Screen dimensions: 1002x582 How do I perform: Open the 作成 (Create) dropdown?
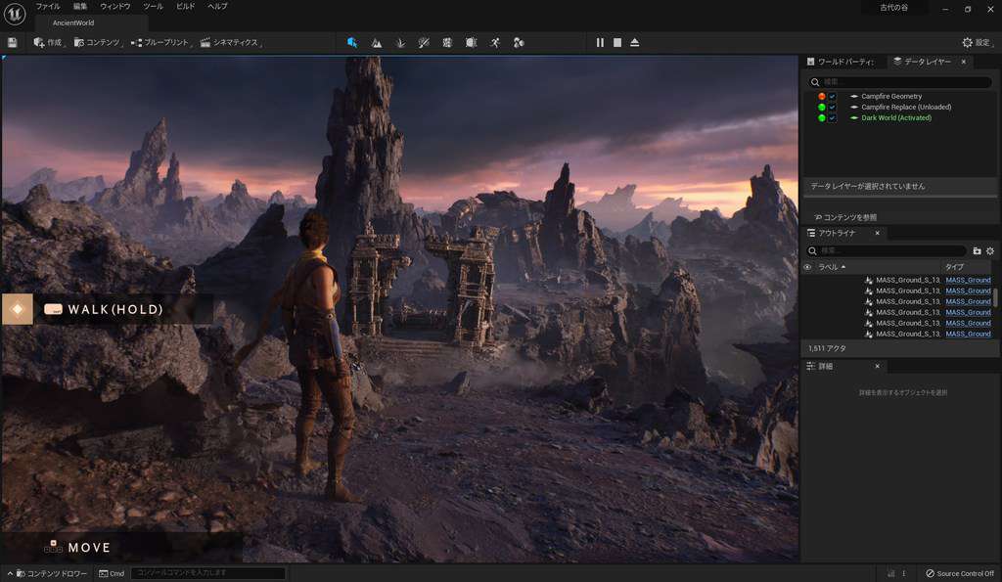pyautogui.click(x=49, y=43)
